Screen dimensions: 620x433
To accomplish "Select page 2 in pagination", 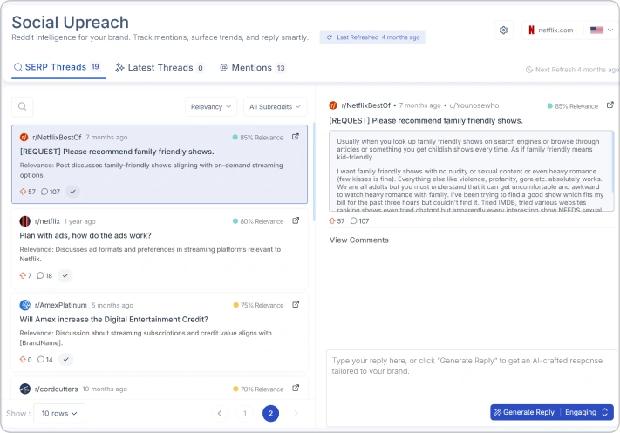I will [x=271, y=413].
